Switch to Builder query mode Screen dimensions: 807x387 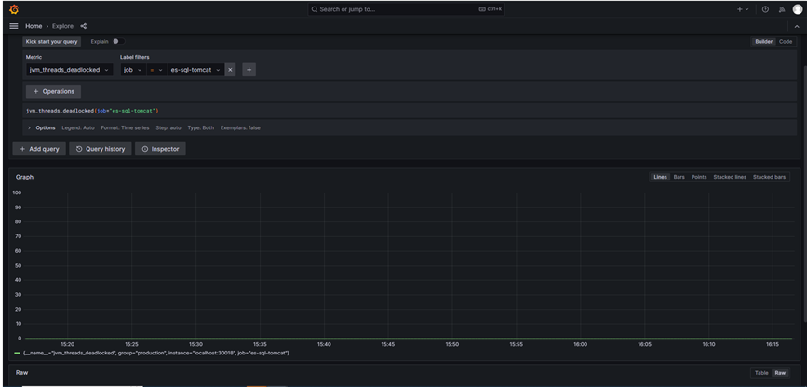pyautogui.click(x=764, y=42)
